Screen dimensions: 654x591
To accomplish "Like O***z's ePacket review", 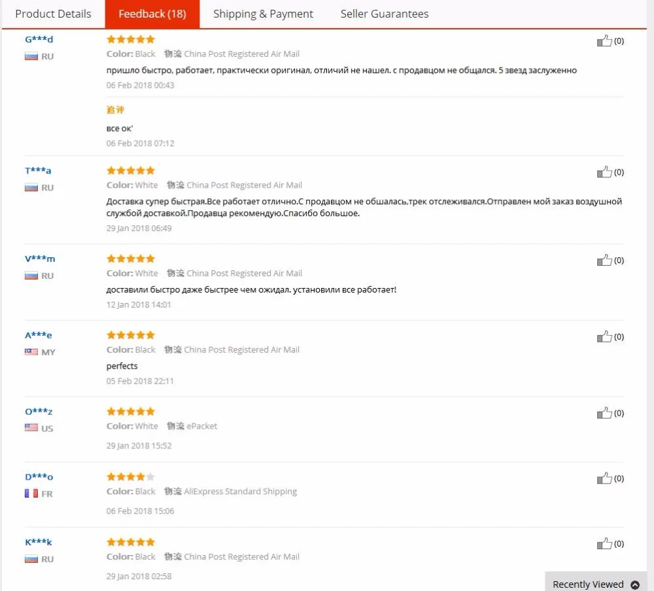I will point(604,413).
